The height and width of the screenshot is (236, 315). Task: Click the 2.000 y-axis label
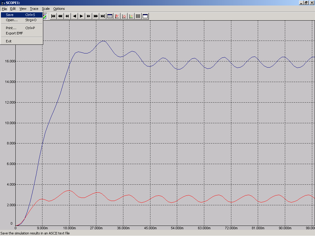point(11,205)
